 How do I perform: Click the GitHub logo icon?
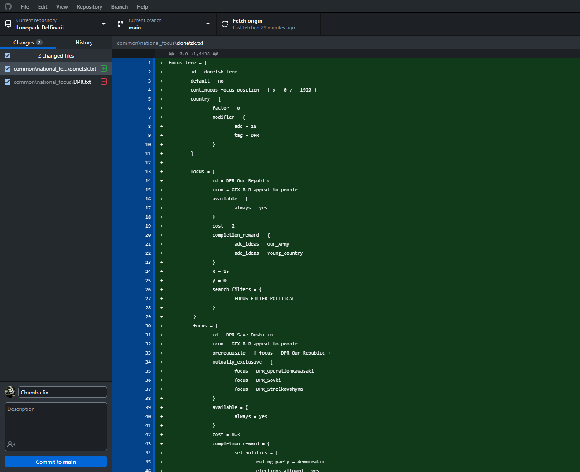click(x=8, y=6)
